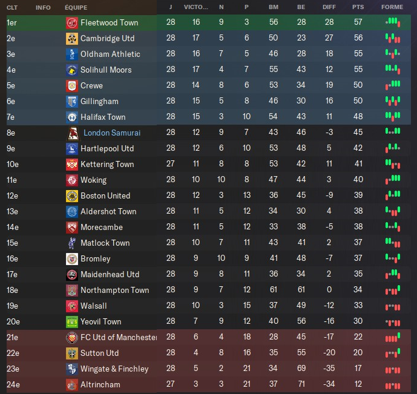Click the Kettering Town badge icon
The width and height of the screenshot is (417, 394).
coord(71,164)
